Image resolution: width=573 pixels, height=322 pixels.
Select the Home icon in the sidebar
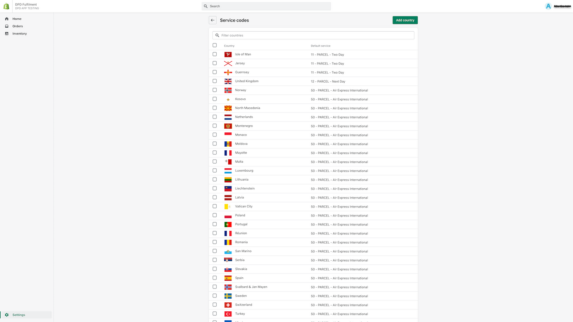click(6, 19)
